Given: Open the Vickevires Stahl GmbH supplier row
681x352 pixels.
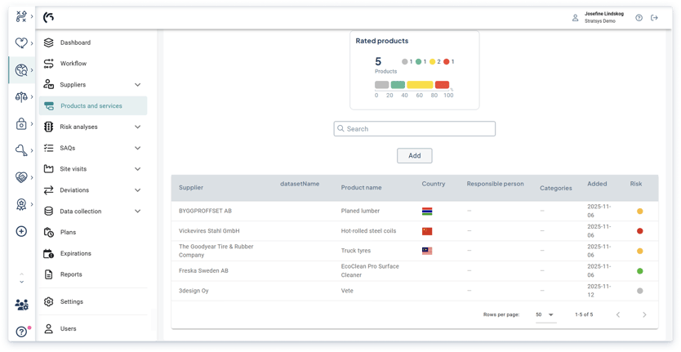Looking at the screenshot, I should [x=209, y=231].
